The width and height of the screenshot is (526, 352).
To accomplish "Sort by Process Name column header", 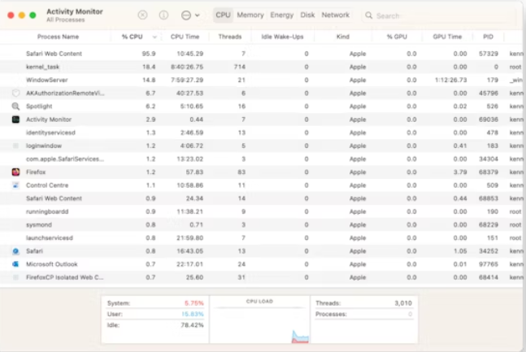I will pyautogui.click(x=59, y=37).
